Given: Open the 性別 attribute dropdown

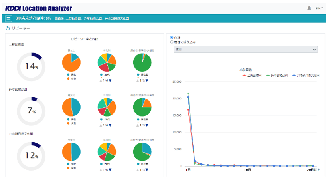Looking at the screenshot, I should [x=245, y=49].
